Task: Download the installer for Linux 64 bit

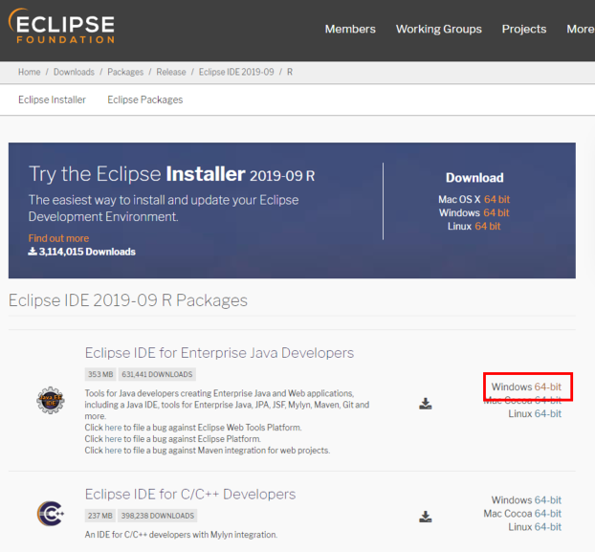Action: coord(488,227)
